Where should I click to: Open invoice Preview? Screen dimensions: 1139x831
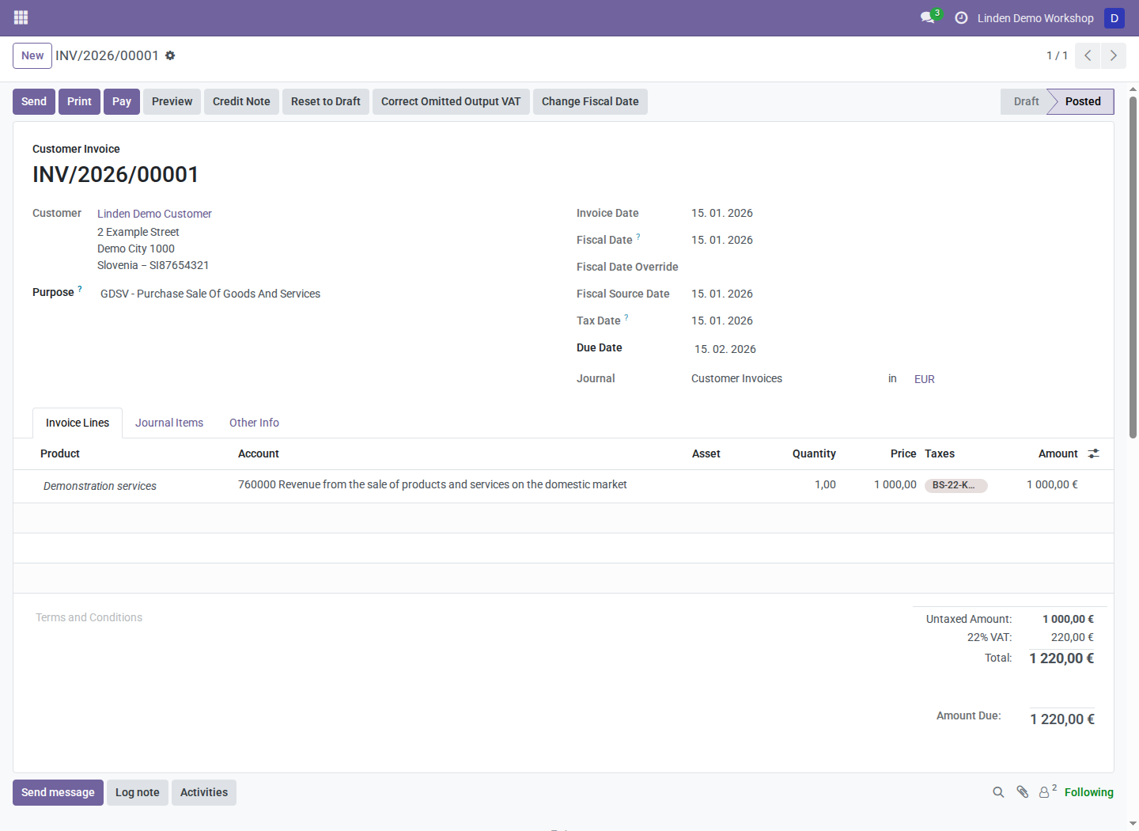pyautogui.click(x=172, y=101)
